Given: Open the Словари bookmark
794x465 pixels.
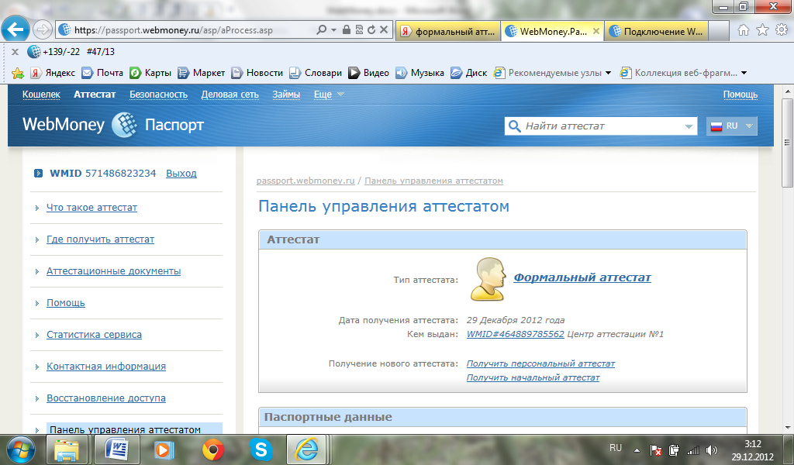Looking at the screenshot, I should [x=316, y=73].
